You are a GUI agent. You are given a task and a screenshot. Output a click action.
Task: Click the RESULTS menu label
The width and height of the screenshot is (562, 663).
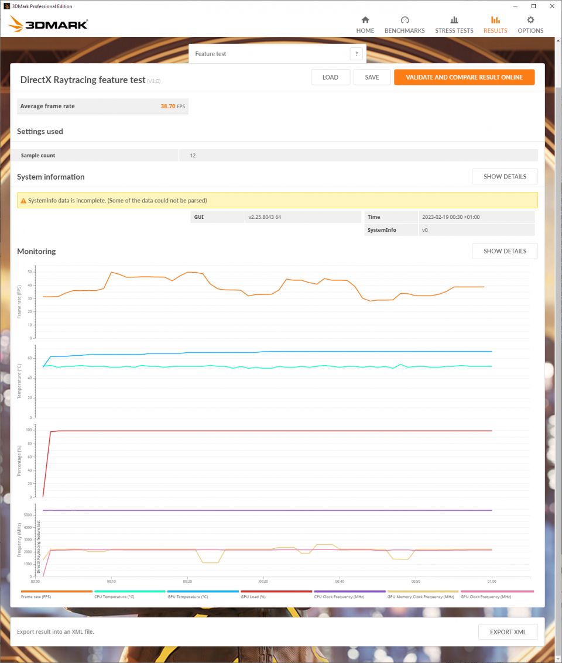pos(495,30)
